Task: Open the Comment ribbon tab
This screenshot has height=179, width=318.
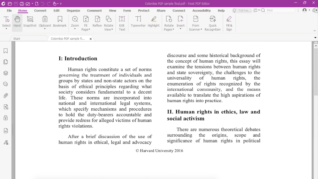Action: [94, 11]
